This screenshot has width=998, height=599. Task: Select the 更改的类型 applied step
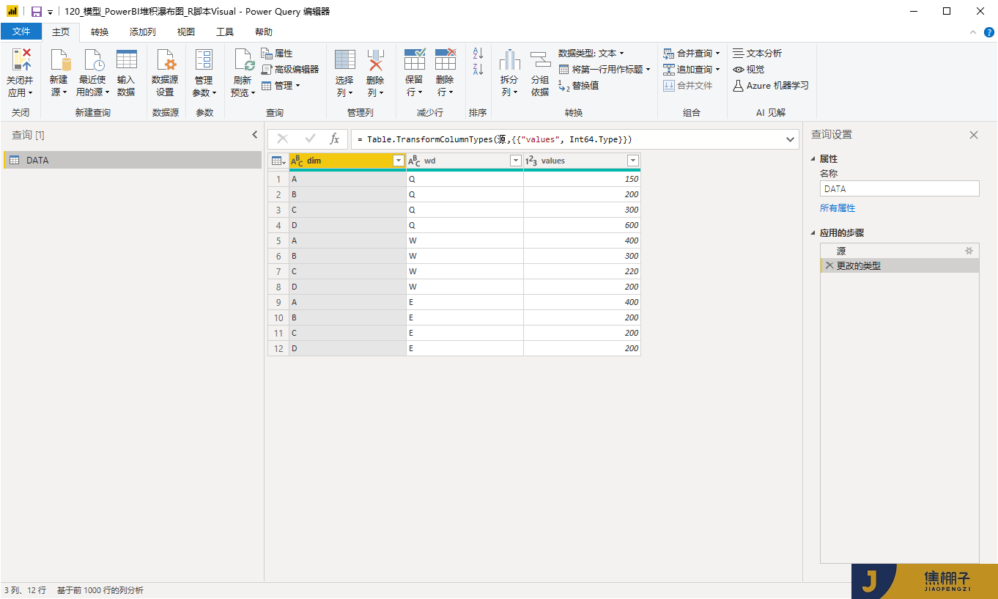pos(900,265)
